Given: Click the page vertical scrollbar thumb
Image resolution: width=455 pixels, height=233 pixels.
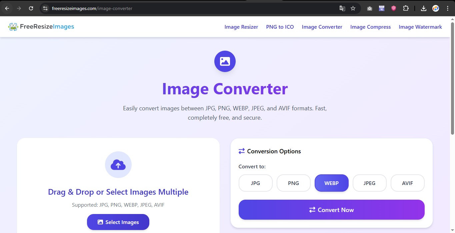Looking at the screenshot, I should [x=452, y=78].
